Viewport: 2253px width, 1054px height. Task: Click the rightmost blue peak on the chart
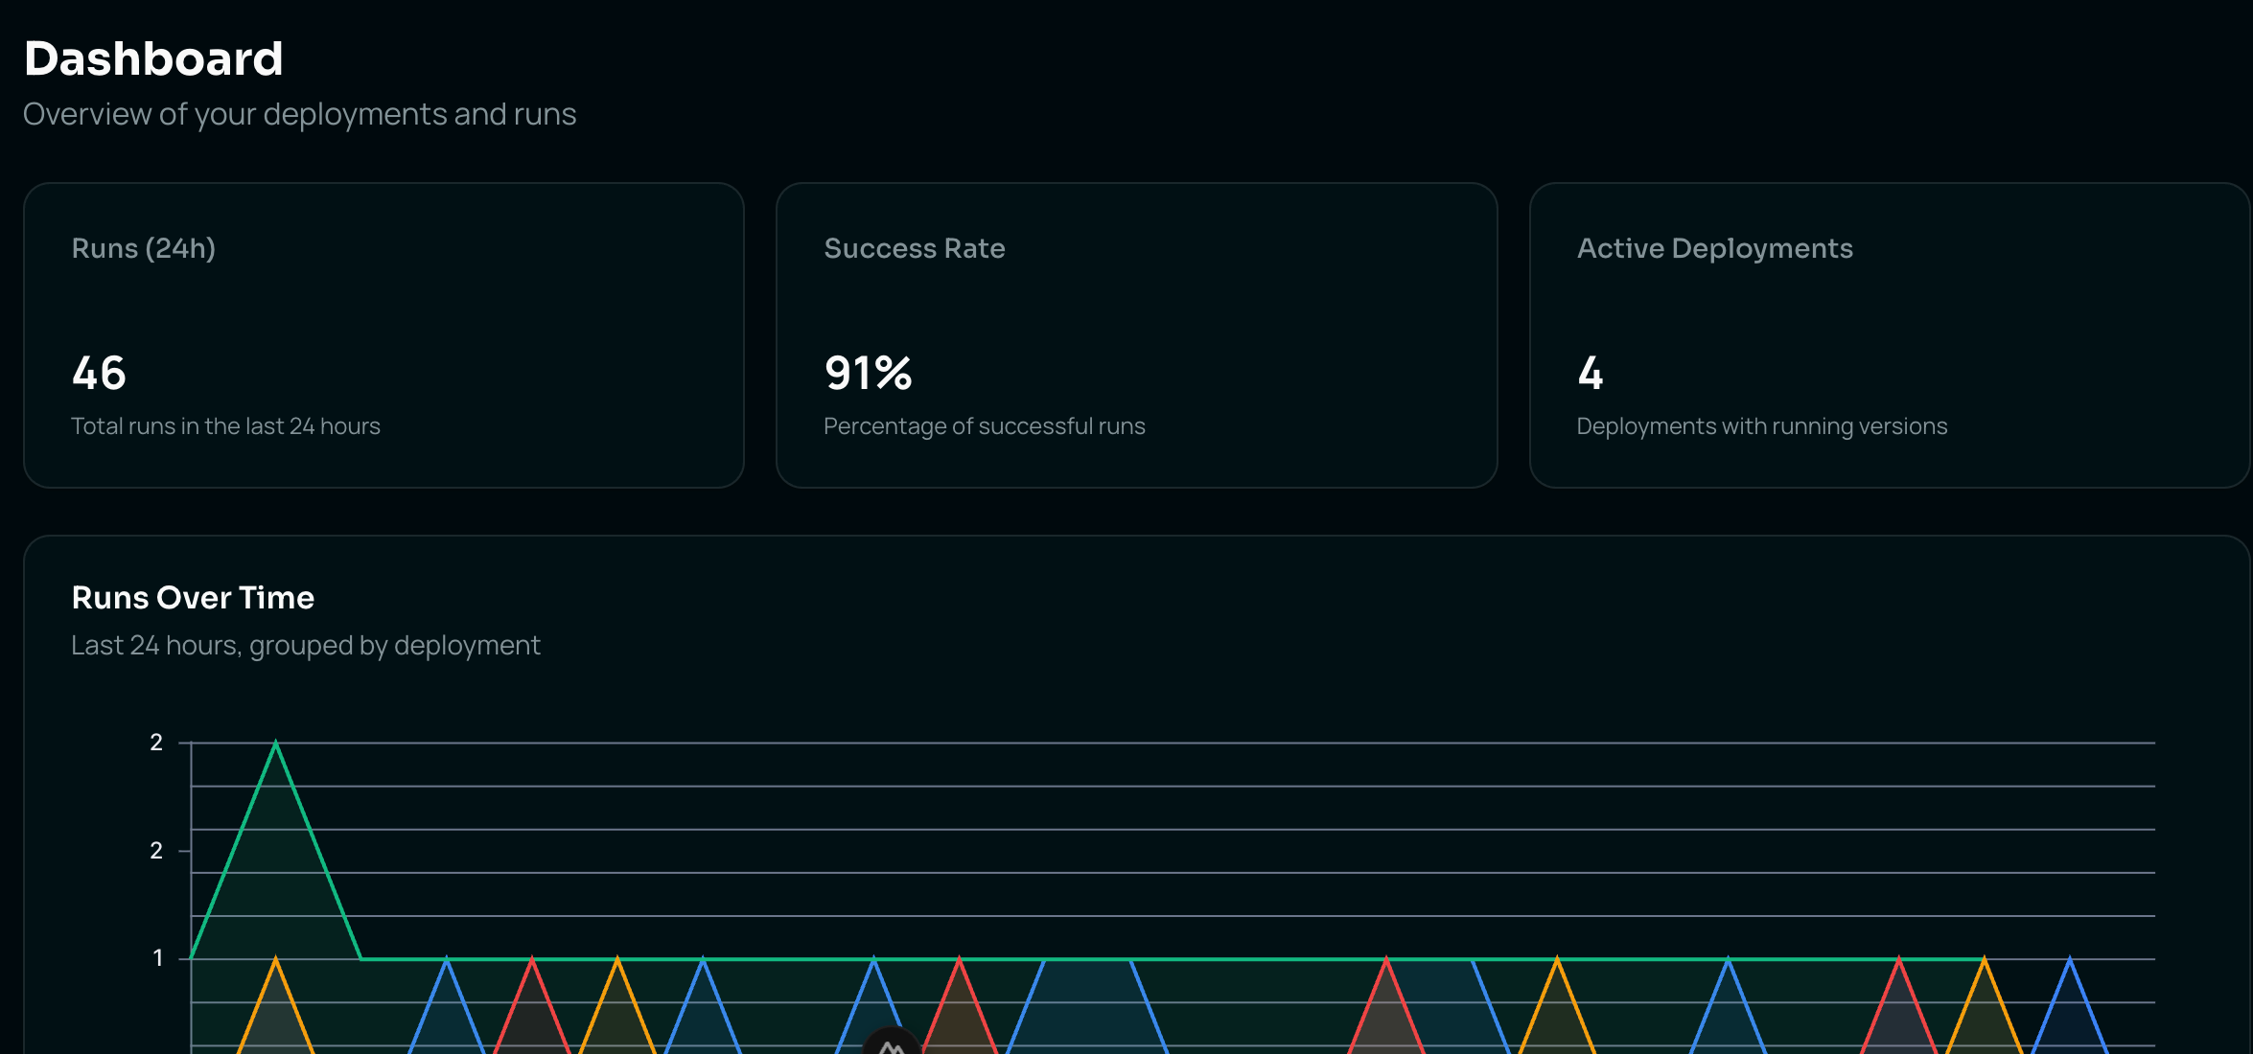pyautogui.click(x=2071, y=956)
